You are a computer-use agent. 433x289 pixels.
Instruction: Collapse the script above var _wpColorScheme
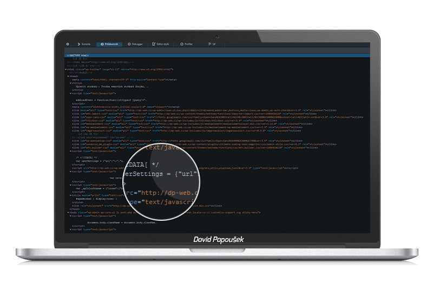(x=71, y=185)
